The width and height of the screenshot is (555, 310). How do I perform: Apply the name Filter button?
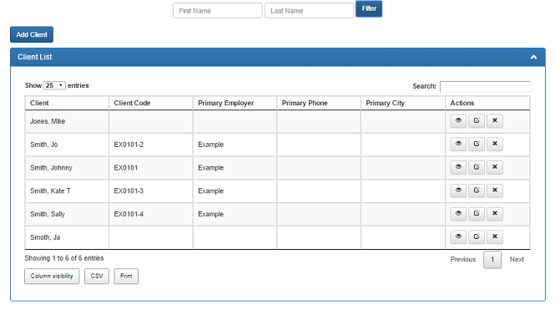point(369,9)
